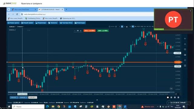The image size is (194, 109).
Task: Open the small dropdown arrow beside time axis
Action: point(180,94)
